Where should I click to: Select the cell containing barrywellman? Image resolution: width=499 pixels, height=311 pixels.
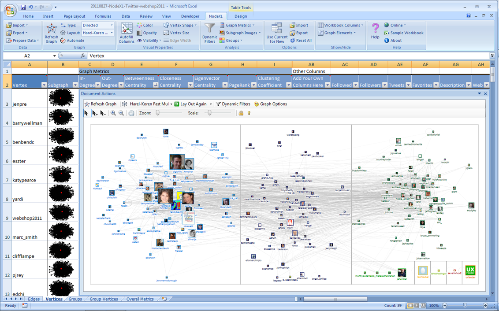pyautogui.click(x=29, y=117)
